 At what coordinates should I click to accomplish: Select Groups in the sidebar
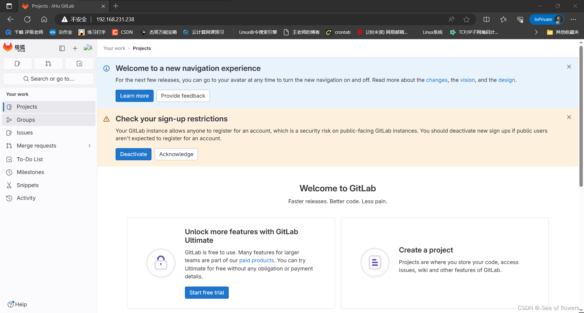[49, 120]
